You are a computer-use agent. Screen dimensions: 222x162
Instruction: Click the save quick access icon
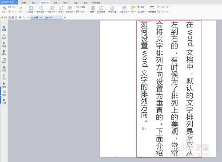click(x=6, y=17)
